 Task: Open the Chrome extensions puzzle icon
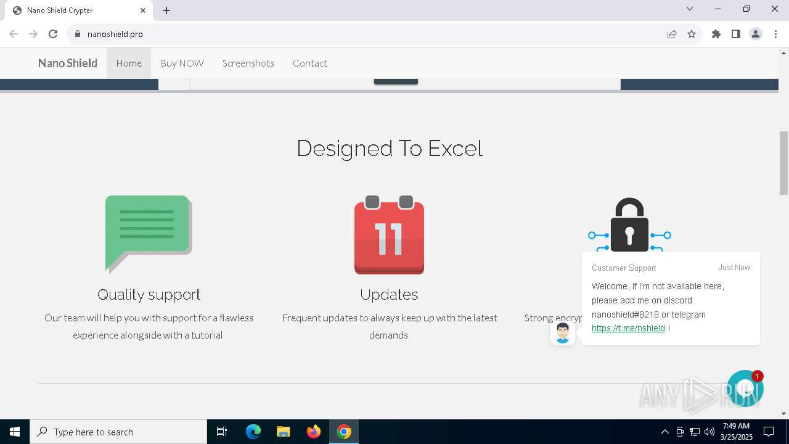point(716,34)
